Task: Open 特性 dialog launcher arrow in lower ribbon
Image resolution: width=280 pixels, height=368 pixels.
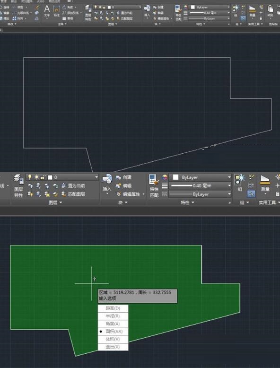Action: pos(229,202)
